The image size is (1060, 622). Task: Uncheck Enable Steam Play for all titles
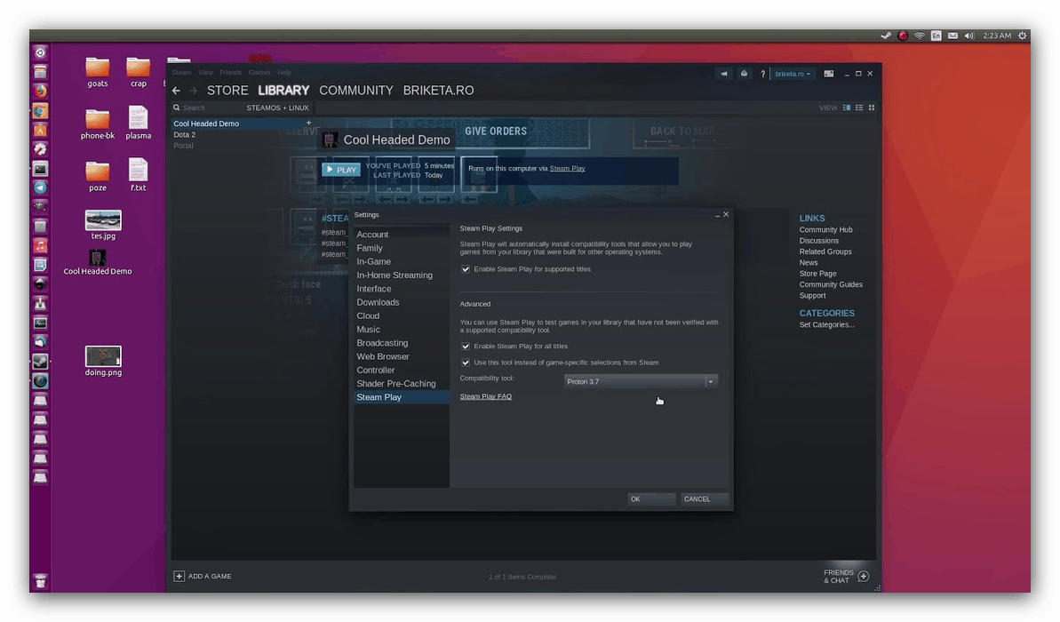[466, 347]
